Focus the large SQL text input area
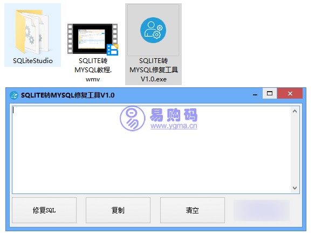 tap(152, 150)
